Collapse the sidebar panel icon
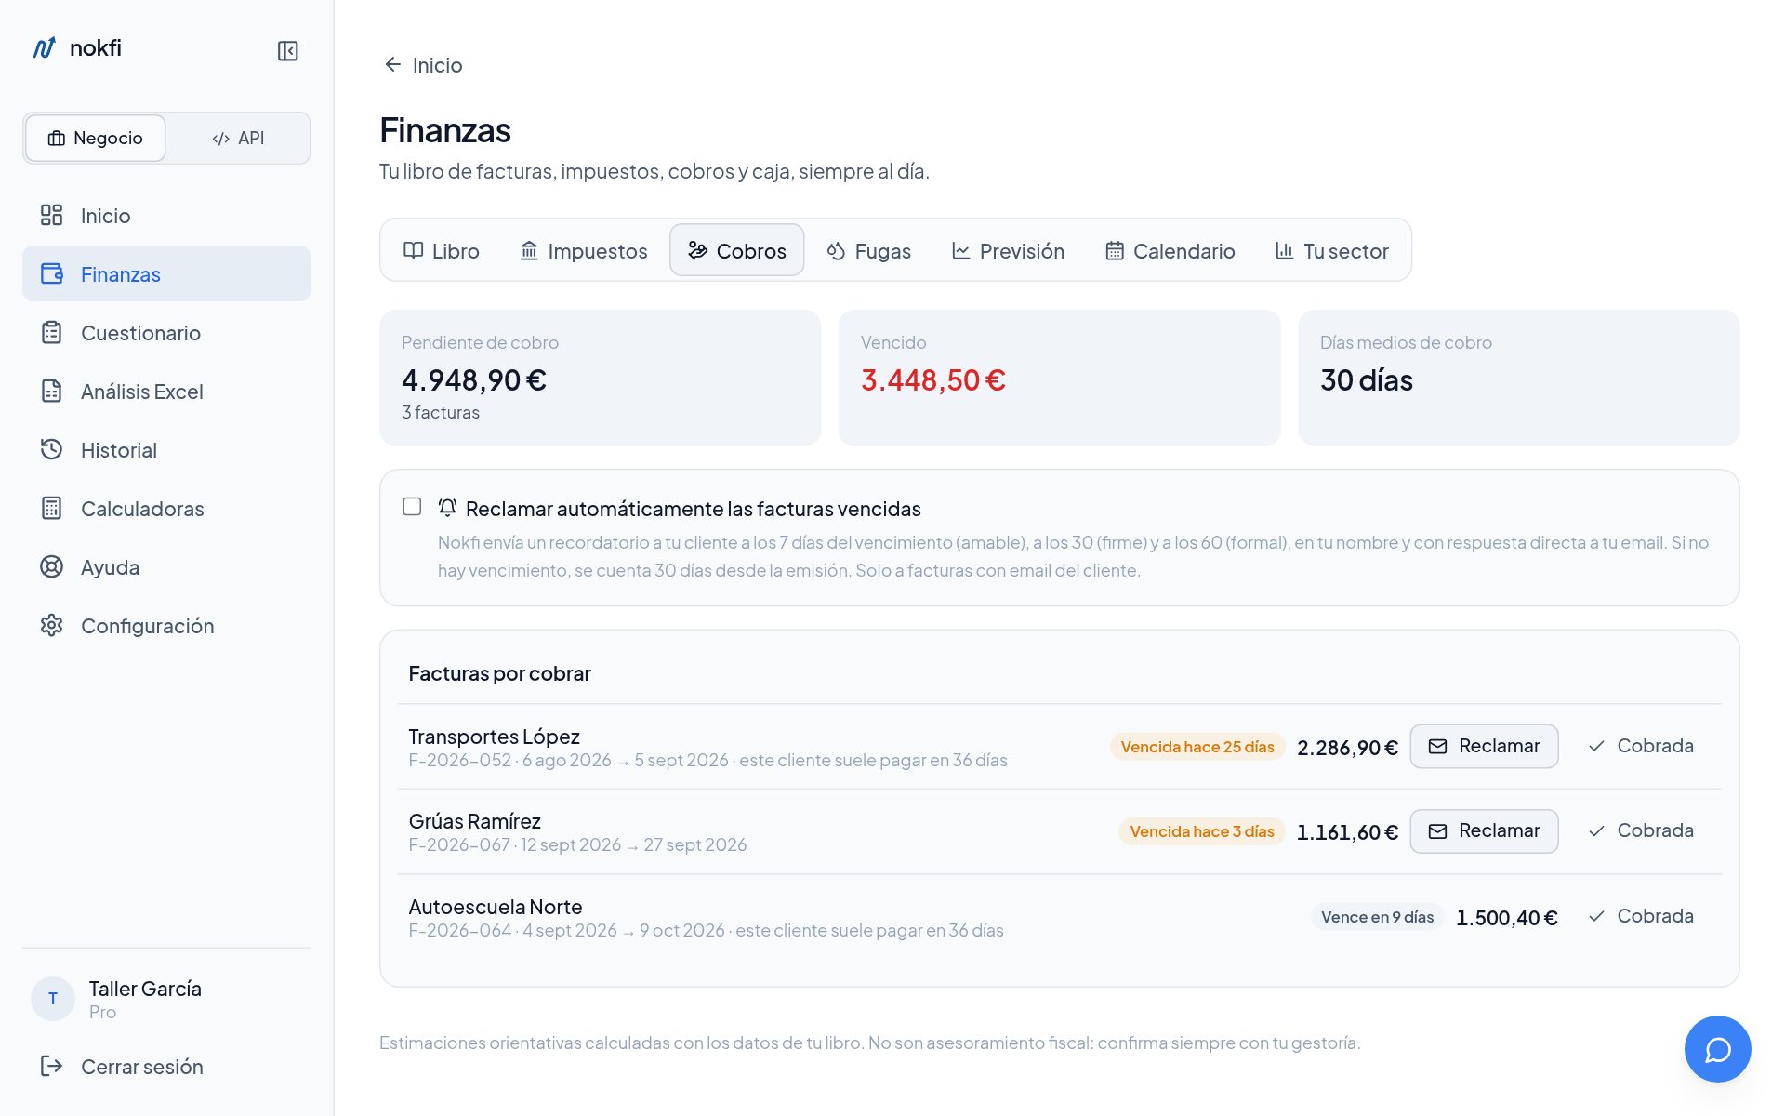Viewport: 1785px width, 1116px height. [x=287, y=51]
